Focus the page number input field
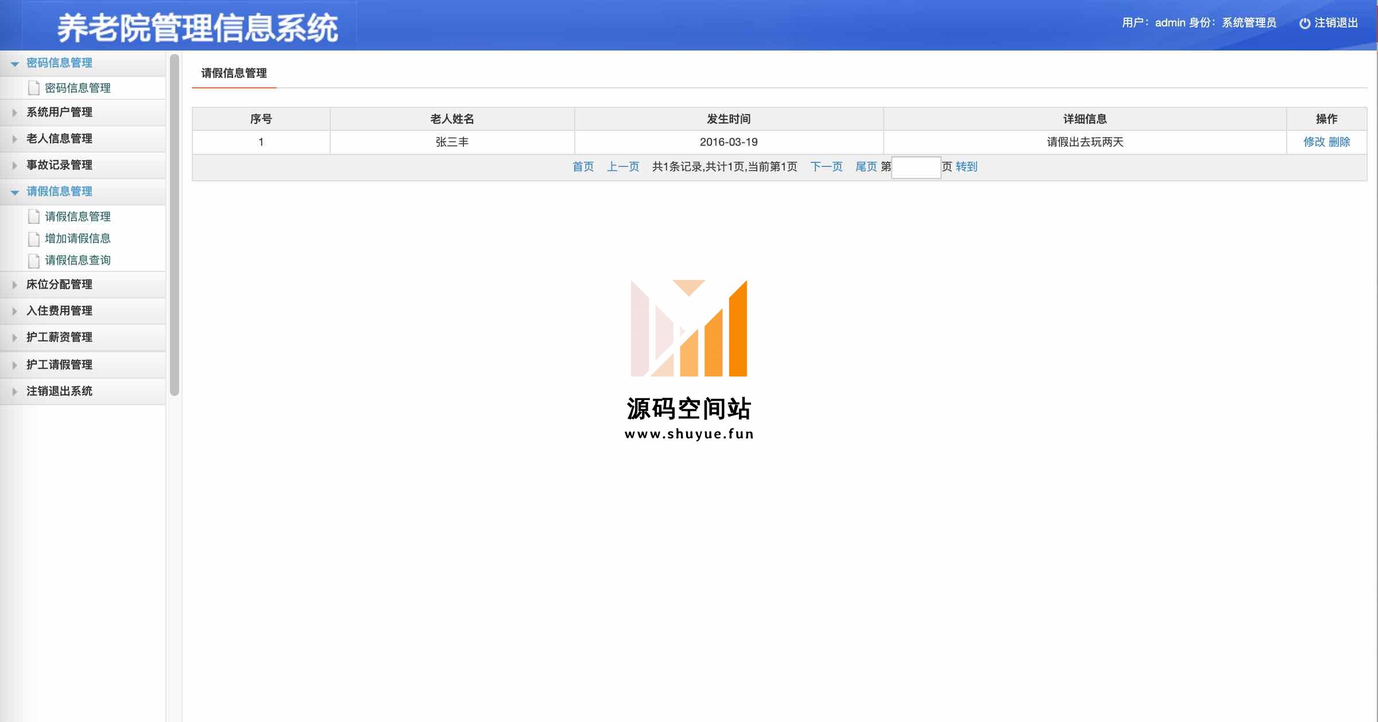Screen dimensions: 1378x722 coord(916,168)
